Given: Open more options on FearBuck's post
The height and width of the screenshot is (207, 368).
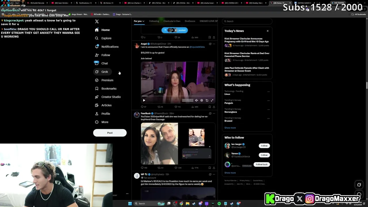Looking at the screenshot, I should coord(214,114).
